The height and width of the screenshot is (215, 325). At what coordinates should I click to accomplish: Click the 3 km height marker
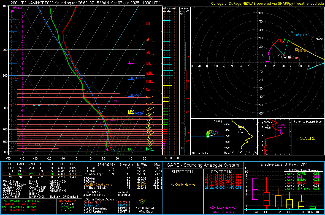[x=15, y=128]
